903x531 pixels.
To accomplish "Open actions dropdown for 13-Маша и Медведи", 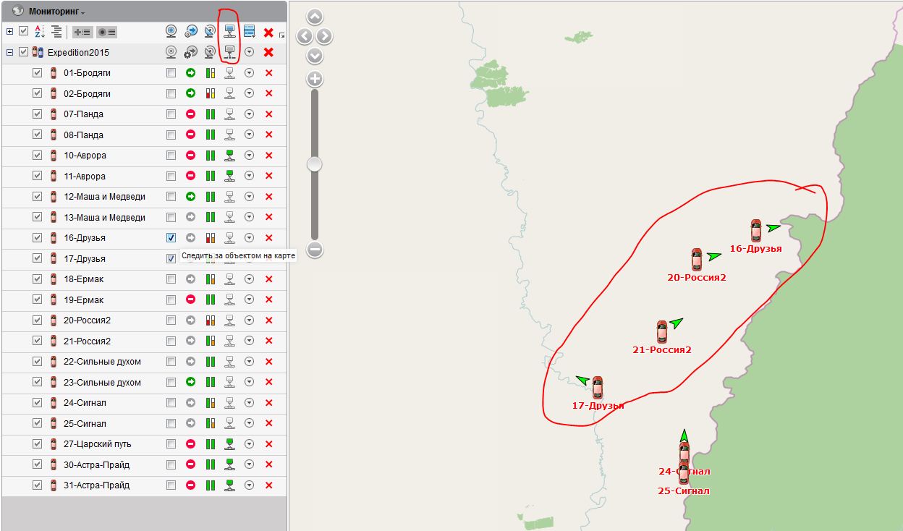I will pos(250,217).
